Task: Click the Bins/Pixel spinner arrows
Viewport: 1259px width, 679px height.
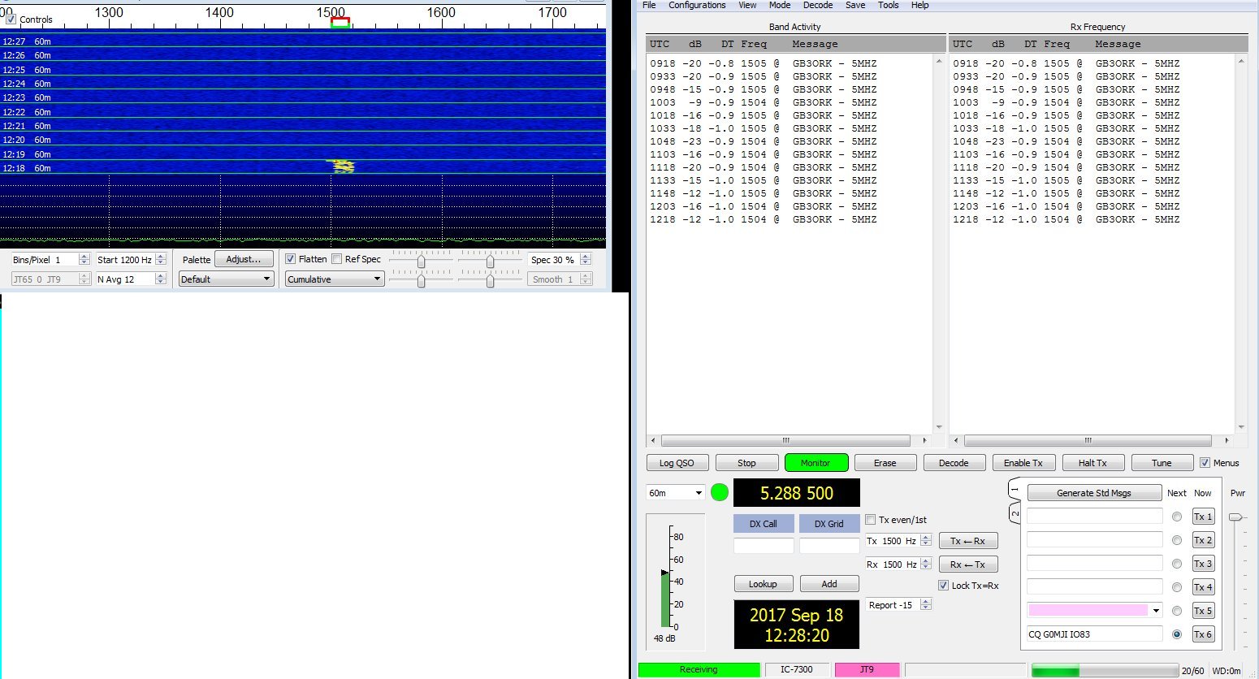Action: pos(84,260)
